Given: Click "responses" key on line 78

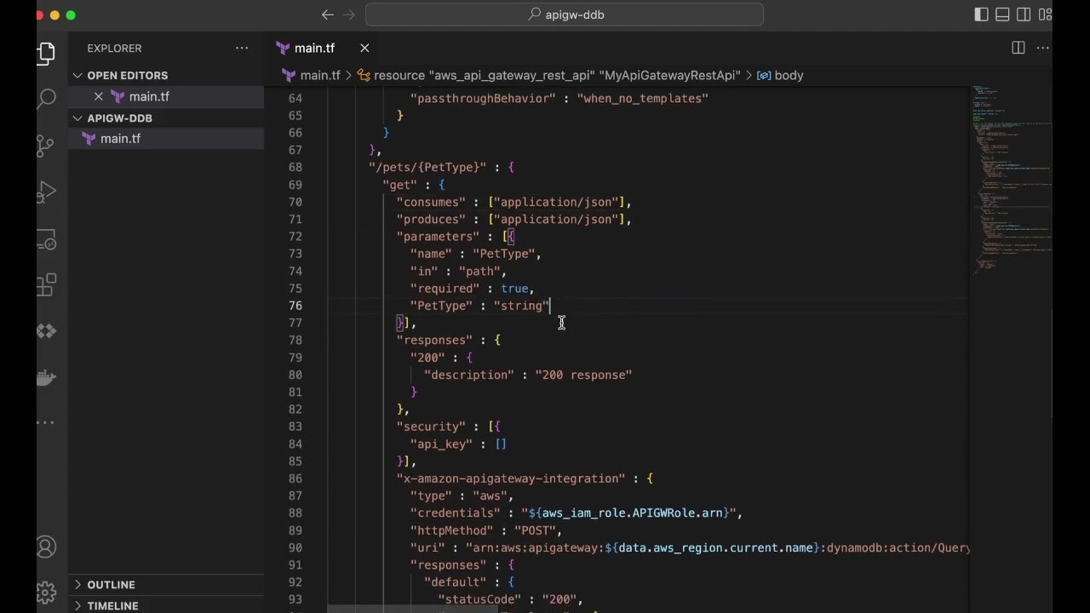Looking at the screenshot, I should tap(434, 341).
